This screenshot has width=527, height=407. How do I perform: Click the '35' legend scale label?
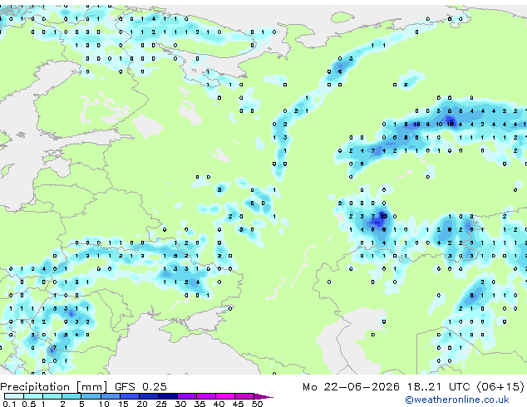[x=199, y=404]
